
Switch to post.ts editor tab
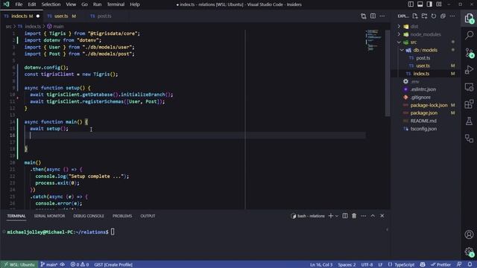(104, 16)
